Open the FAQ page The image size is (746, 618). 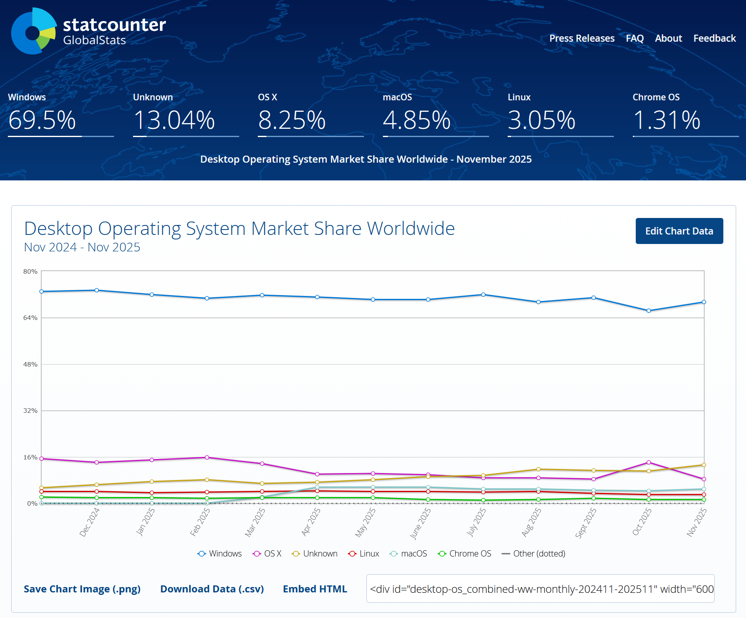(634, 38)
